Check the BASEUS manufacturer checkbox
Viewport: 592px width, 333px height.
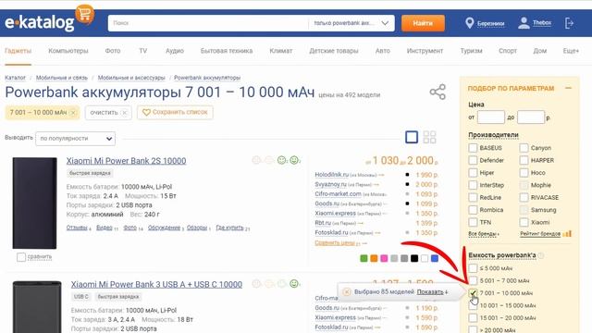[x=473, y=148]
